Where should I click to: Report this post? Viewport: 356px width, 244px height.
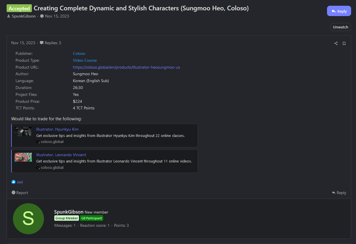[x=20, y=193]
